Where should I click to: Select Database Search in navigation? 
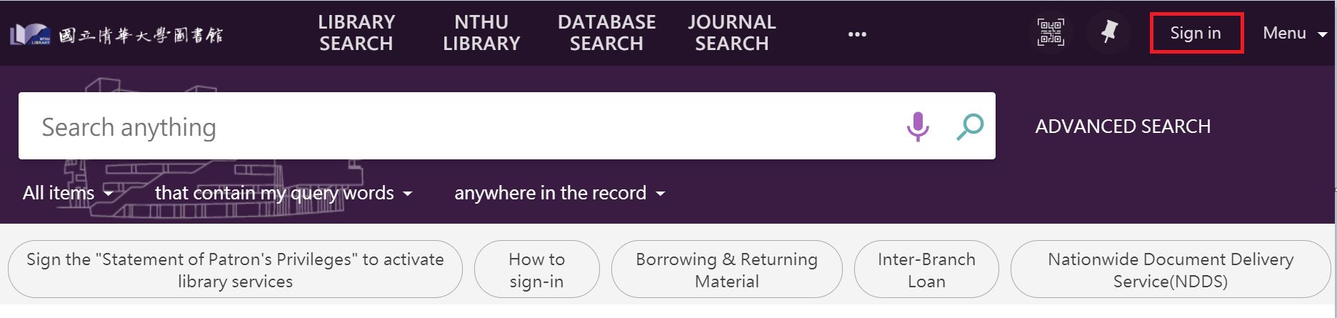click(606, 33)
